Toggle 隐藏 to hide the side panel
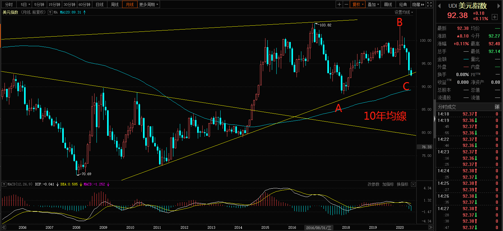Screen dimensions: 503x231 [418, 4]
